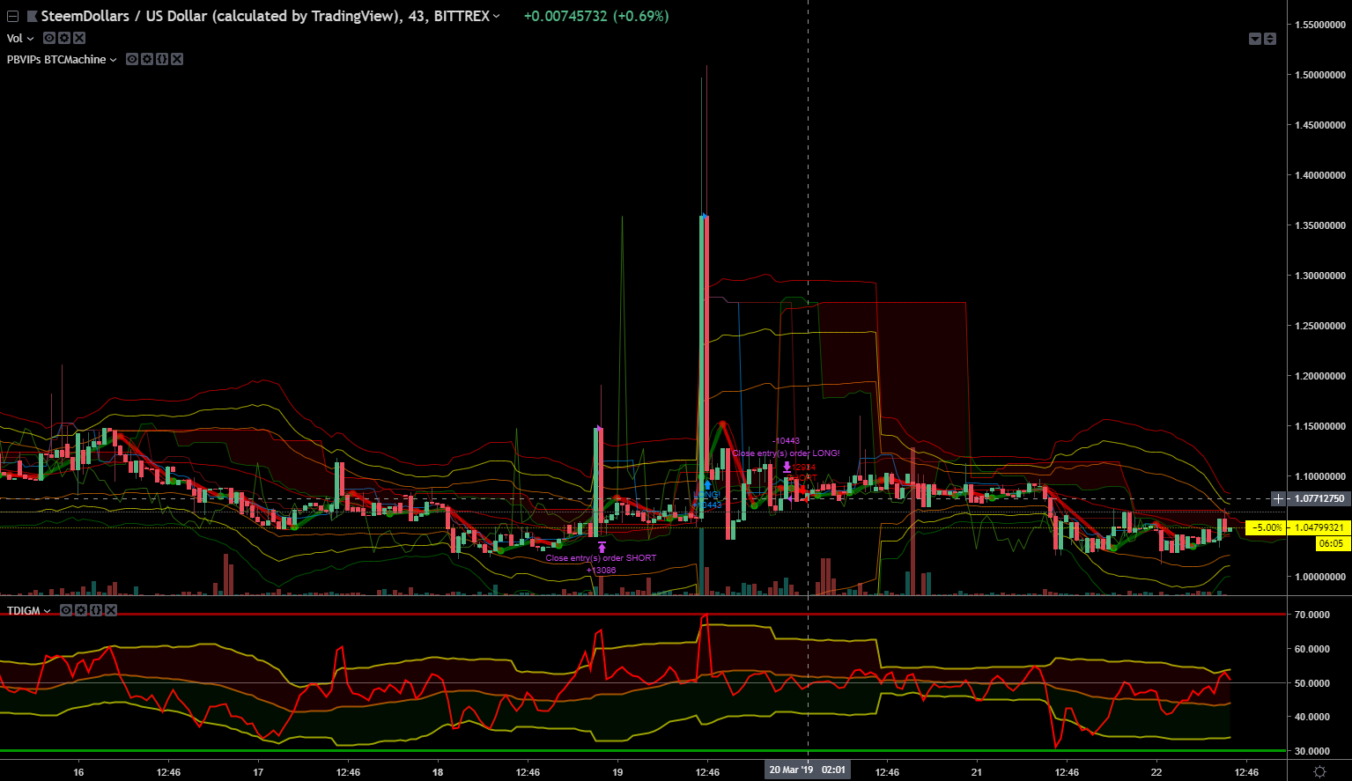Click the 1.35000000 price axis label
Viewport: 1352px width, 781px height.
click(1319, 225)
